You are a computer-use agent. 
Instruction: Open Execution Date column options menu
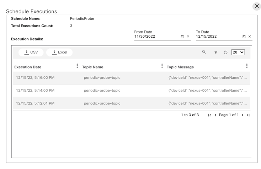(77, 66)
